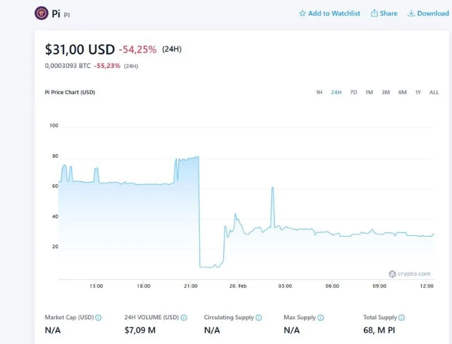
Task: Click the Share icon
Action: 374,14
